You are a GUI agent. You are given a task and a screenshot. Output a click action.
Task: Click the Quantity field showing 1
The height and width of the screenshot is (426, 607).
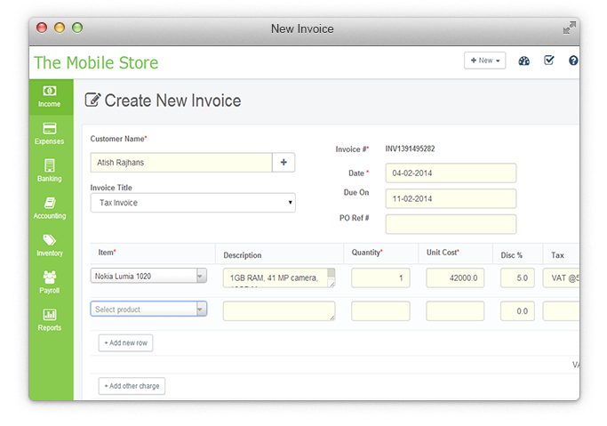point(380,277)
